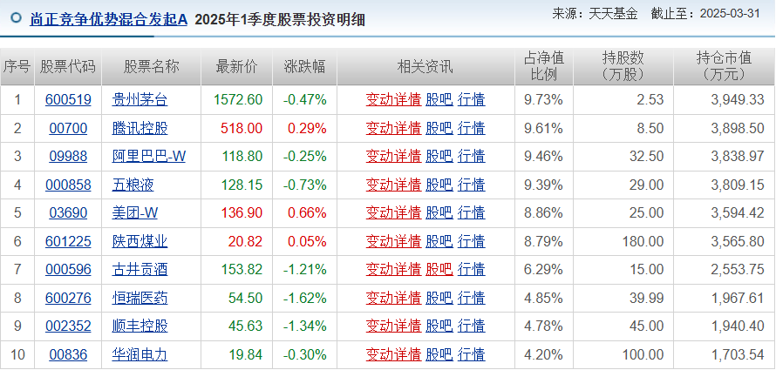The image size is (776, 370).
Task: Select the latest price 1572.60 cell
Action: [x=237, y=100]
